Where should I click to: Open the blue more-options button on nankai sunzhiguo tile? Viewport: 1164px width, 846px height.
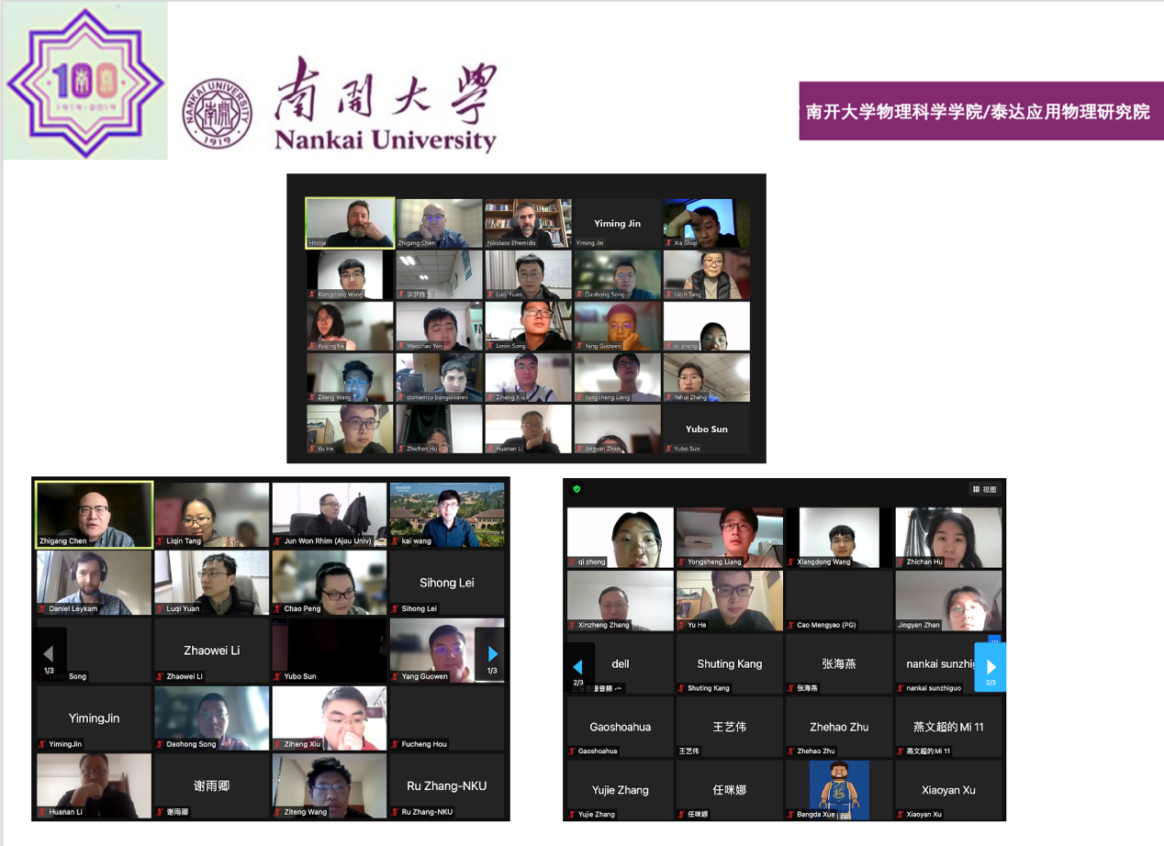994,639
